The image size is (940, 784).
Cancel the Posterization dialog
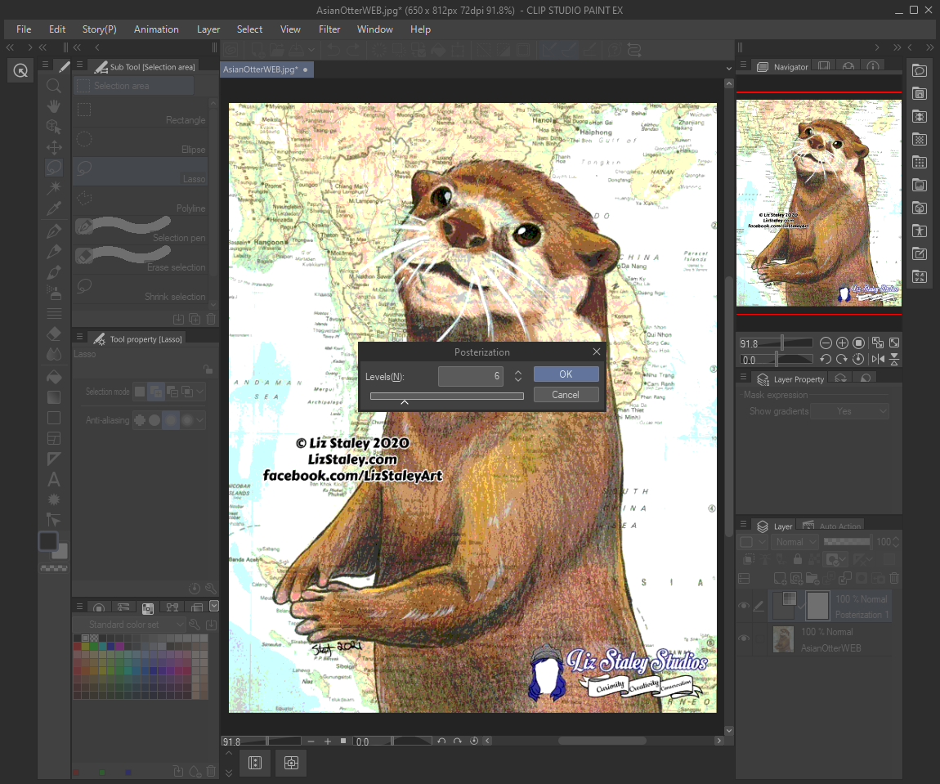[x=566, y=395]
